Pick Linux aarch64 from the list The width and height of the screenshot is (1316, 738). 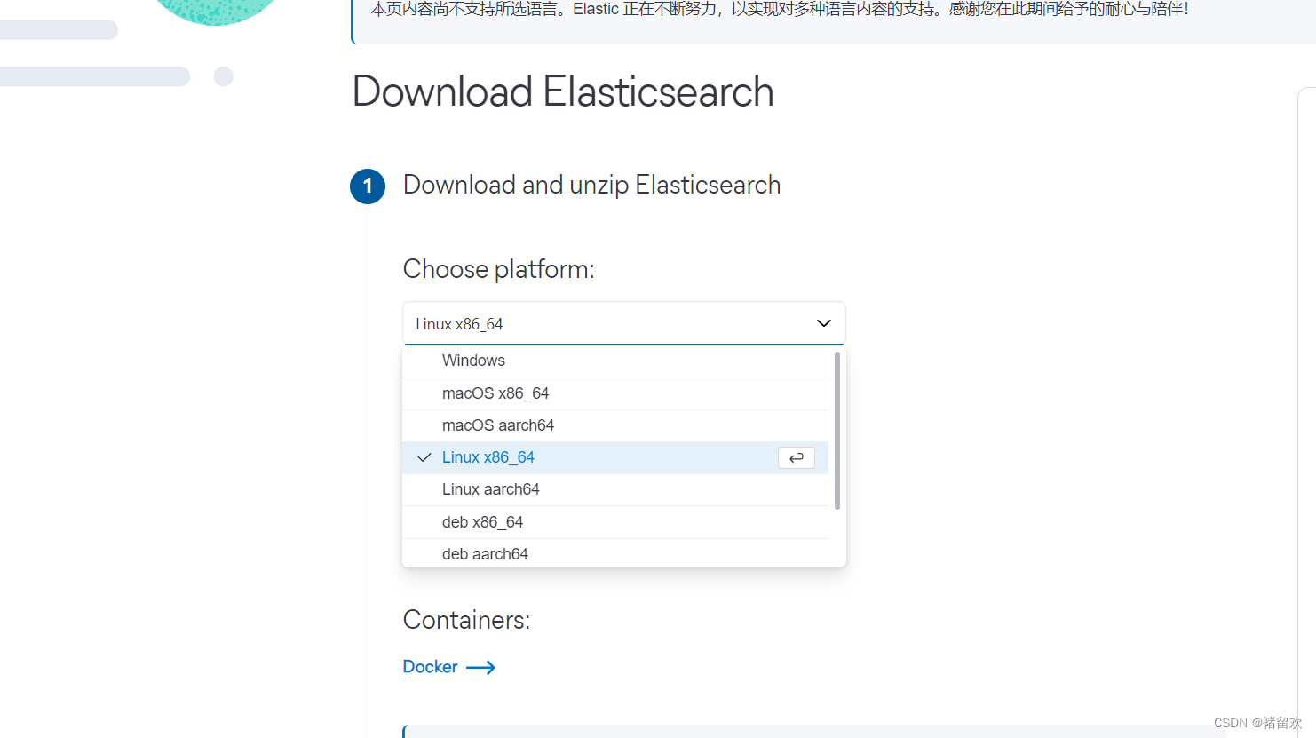[615, 489]
